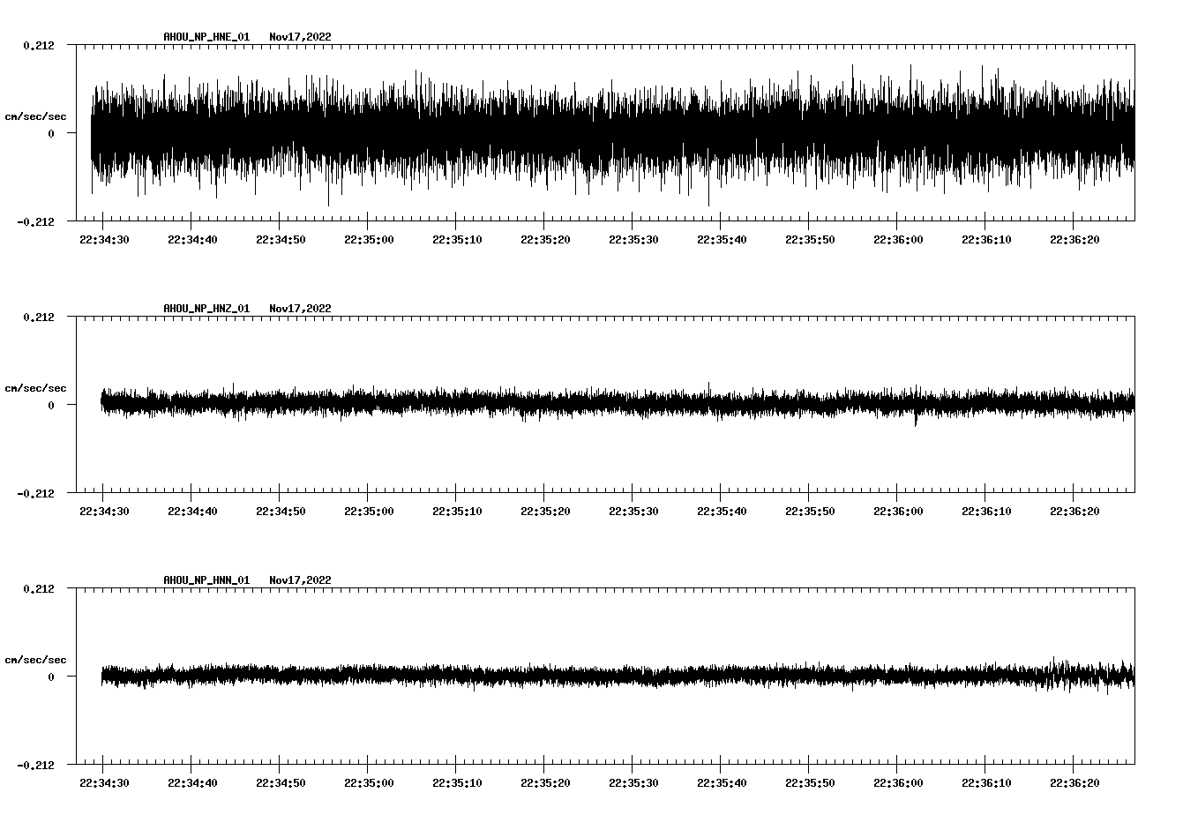The image size is (1198, 815).
Task: Click the 22:35:10 time label under the HNE plot
Action: tap(457, 240)
